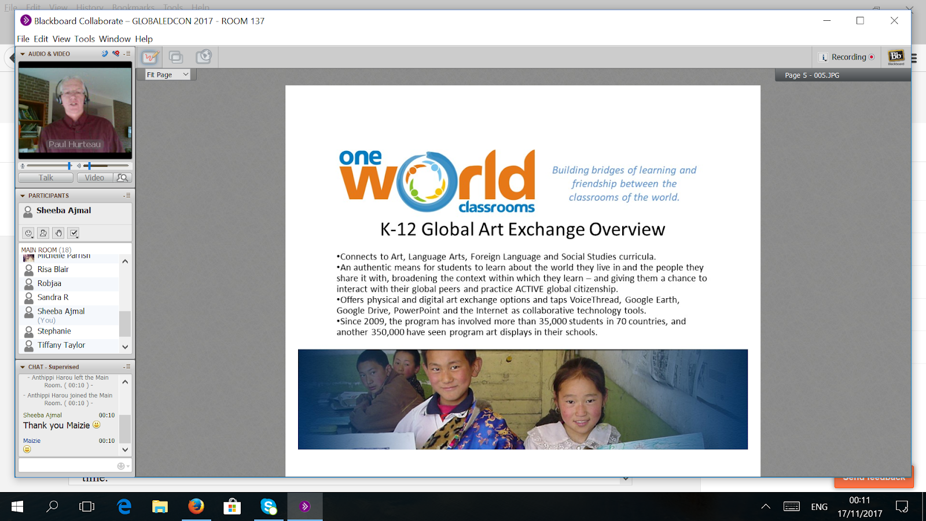Viewport: 926px width, 521px height.
Task: Toggle the Video button
Action: click(94, 178)
